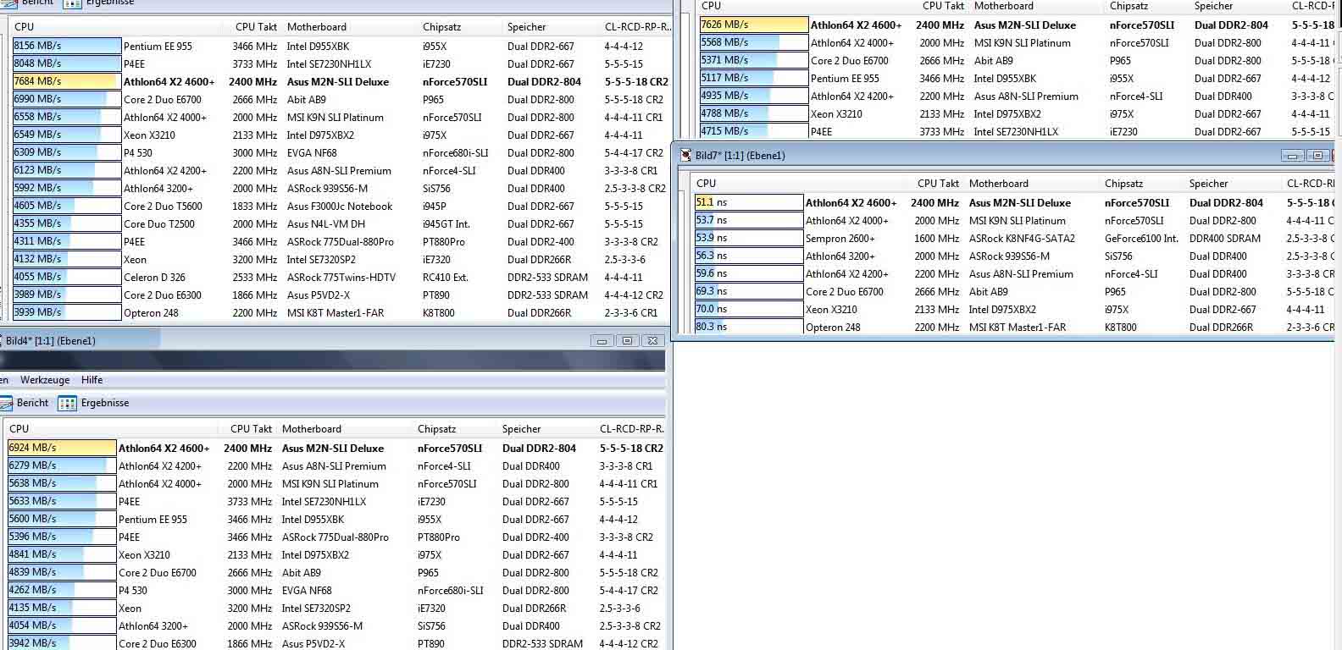Click the DDR400 SDRAM memory cell
1342x650 pixels.
[x=1225, y=239]
